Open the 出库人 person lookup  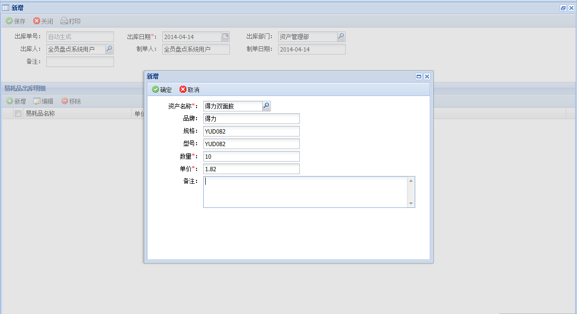(109, 49)
